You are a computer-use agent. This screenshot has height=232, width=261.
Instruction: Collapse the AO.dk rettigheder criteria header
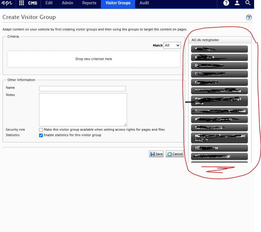(x=220, y=40)
